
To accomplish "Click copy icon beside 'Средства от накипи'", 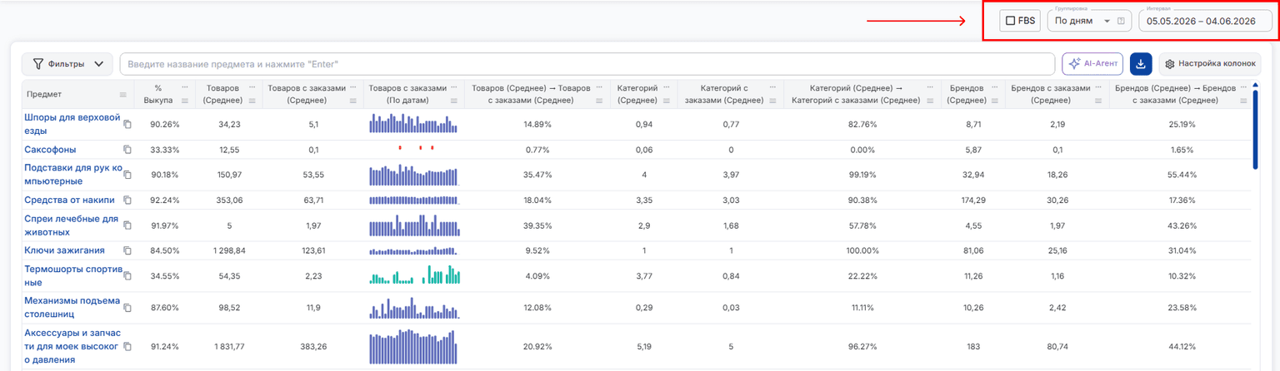I will [127, 200].
